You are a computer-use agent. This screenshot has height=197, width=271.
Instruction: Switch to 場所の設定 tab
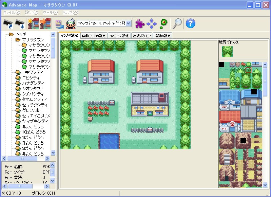click(x=162, y=36)
